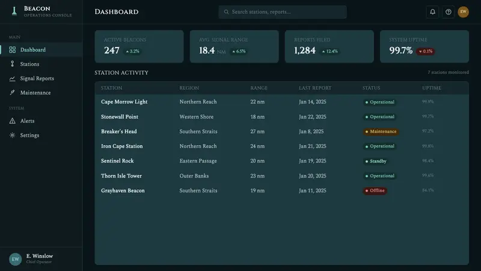Focus the Search stations, reports field
The image size is (481, 271).
click(x=283, y=12)
